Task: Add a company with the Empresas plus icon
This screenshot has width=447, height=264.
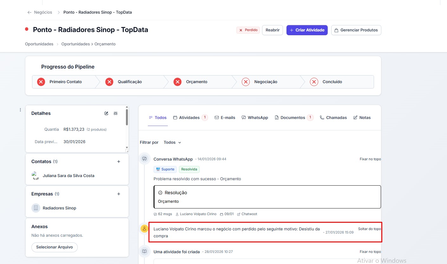Action: pos(119,194)
